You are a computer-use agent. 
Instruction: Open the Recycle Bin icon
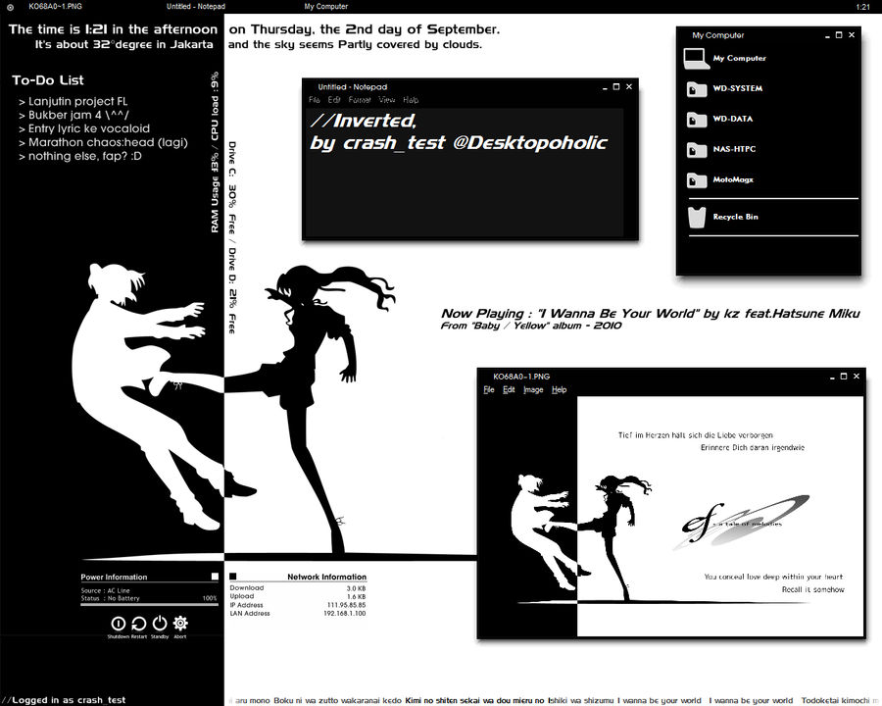click(697, 217)
